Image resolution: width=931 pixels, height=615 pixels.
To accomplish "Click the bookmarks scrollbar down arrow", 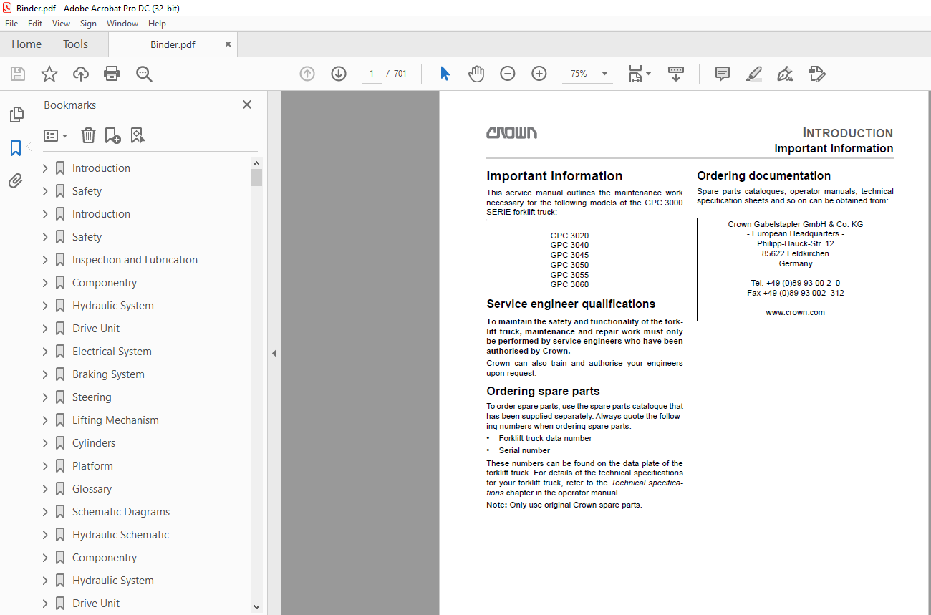I will click(257, 607).
